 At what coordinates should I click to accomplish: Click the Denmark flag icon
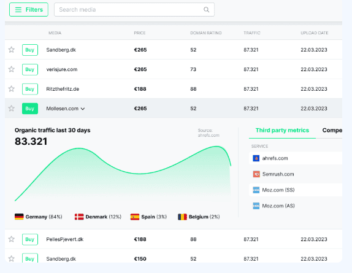(x=79, y=217)
